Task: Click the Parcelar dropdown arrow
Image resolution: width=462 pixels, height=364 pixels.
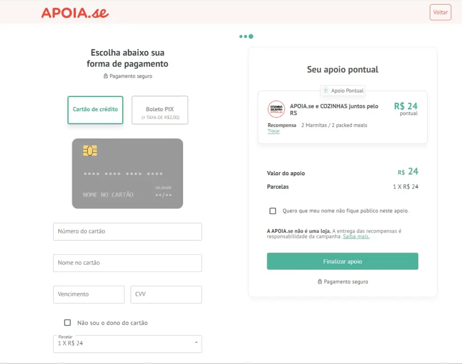Action: 196,343
